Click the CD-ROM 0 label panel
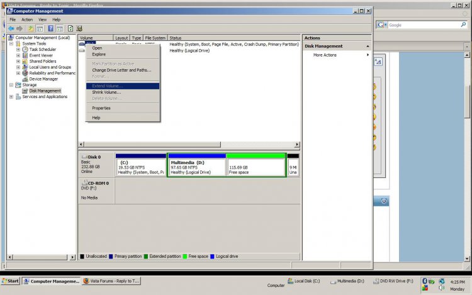 pyautogui.click(x=96, y=191)
